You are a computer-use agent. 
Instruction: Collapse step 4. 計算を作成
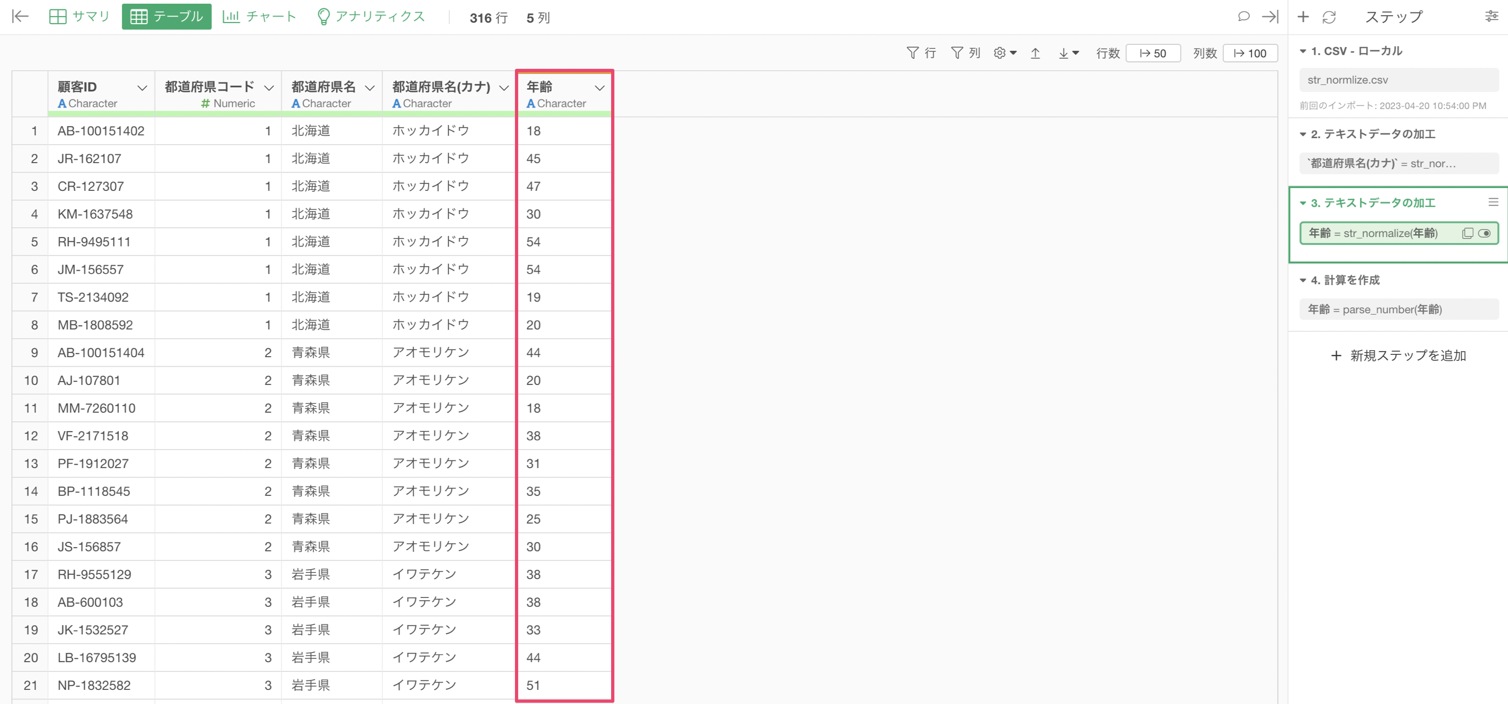tap(1303, 280)
